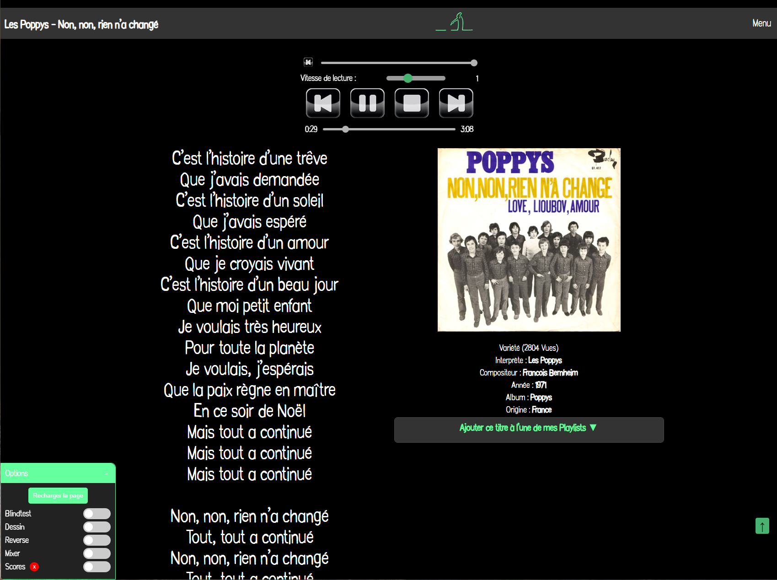Open the Francois Bernheim composer link
This screenshot has width=777, height=580.
[550, 373]
